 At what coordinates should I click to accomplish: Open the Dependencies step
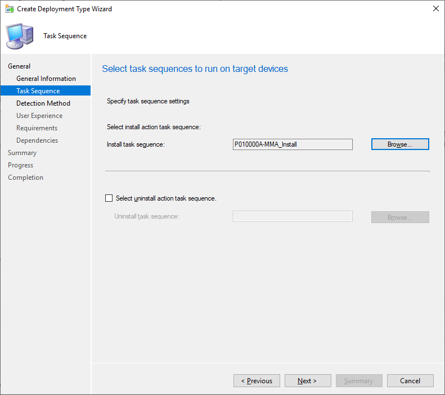37,140
